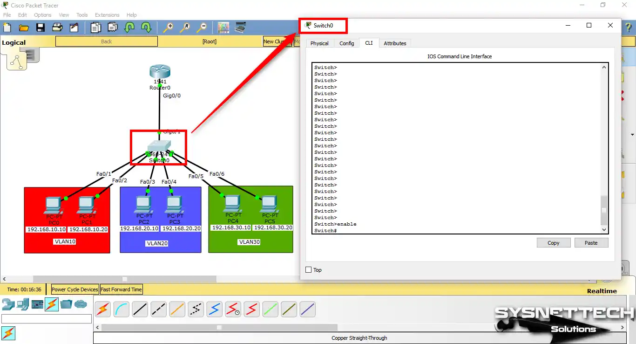Pick the orange Fiber cable connection

point(177,309)
